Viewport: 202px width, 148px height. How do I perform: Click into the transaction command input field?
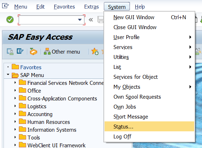coord(48,20)
